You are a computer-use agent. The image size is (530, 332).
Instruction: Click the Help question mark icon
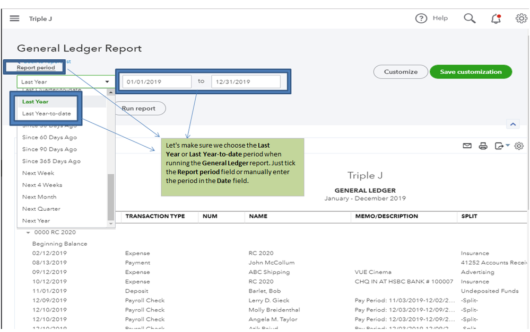pos(421,19)
